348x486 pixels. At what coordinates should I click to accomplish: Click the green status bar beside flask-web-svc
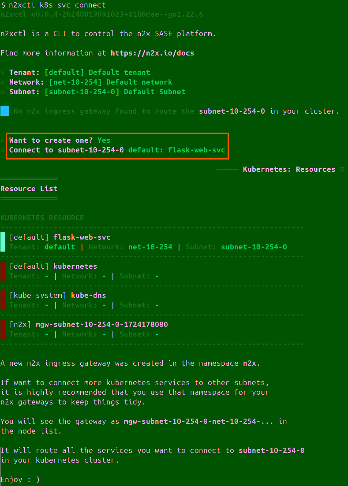point(3,242)
